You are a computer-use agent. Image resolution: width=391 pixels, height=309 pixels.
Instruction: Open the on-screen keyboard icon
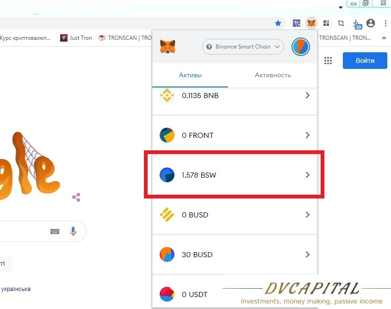tap(55, 231)
